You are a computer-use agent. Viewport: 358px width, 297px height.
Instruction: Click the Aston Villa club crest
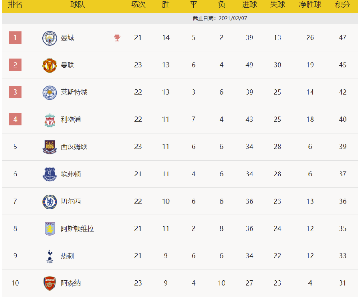(x=49, y=229)
